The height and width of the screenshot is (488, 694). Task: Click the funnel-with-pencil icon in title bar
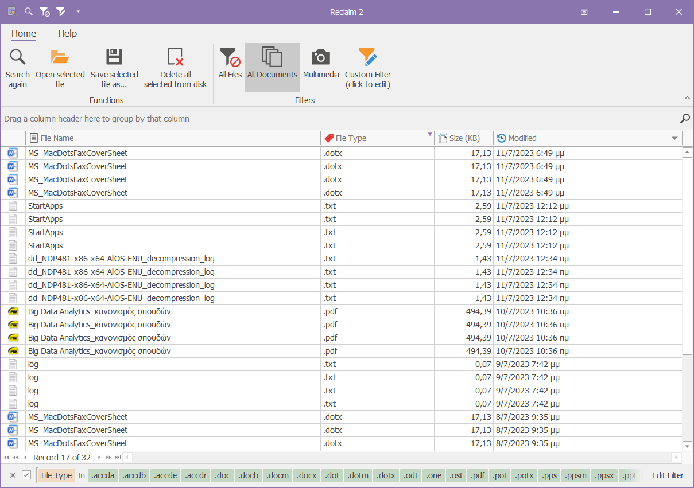tap(61, 11)
